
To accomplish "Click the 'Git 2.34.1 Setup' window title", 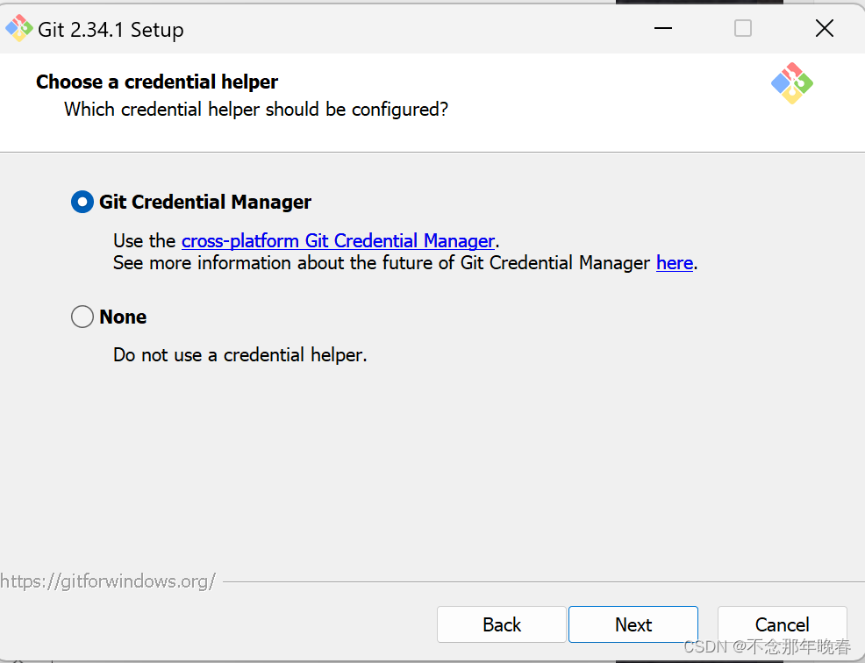I will coord(111,30).
